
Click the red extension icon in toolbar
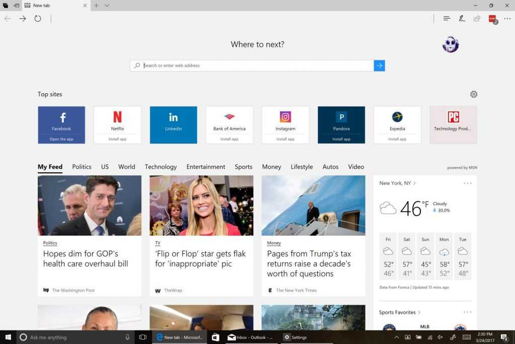click(x=492, y=19)
